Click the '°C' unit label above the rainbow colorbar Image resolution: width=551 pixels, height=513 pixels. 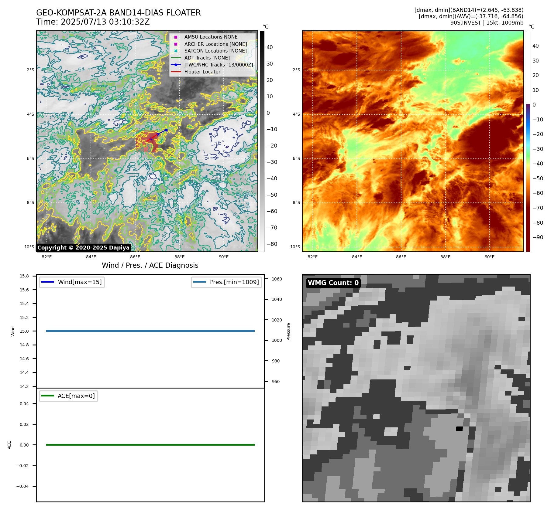coord(532,27)
